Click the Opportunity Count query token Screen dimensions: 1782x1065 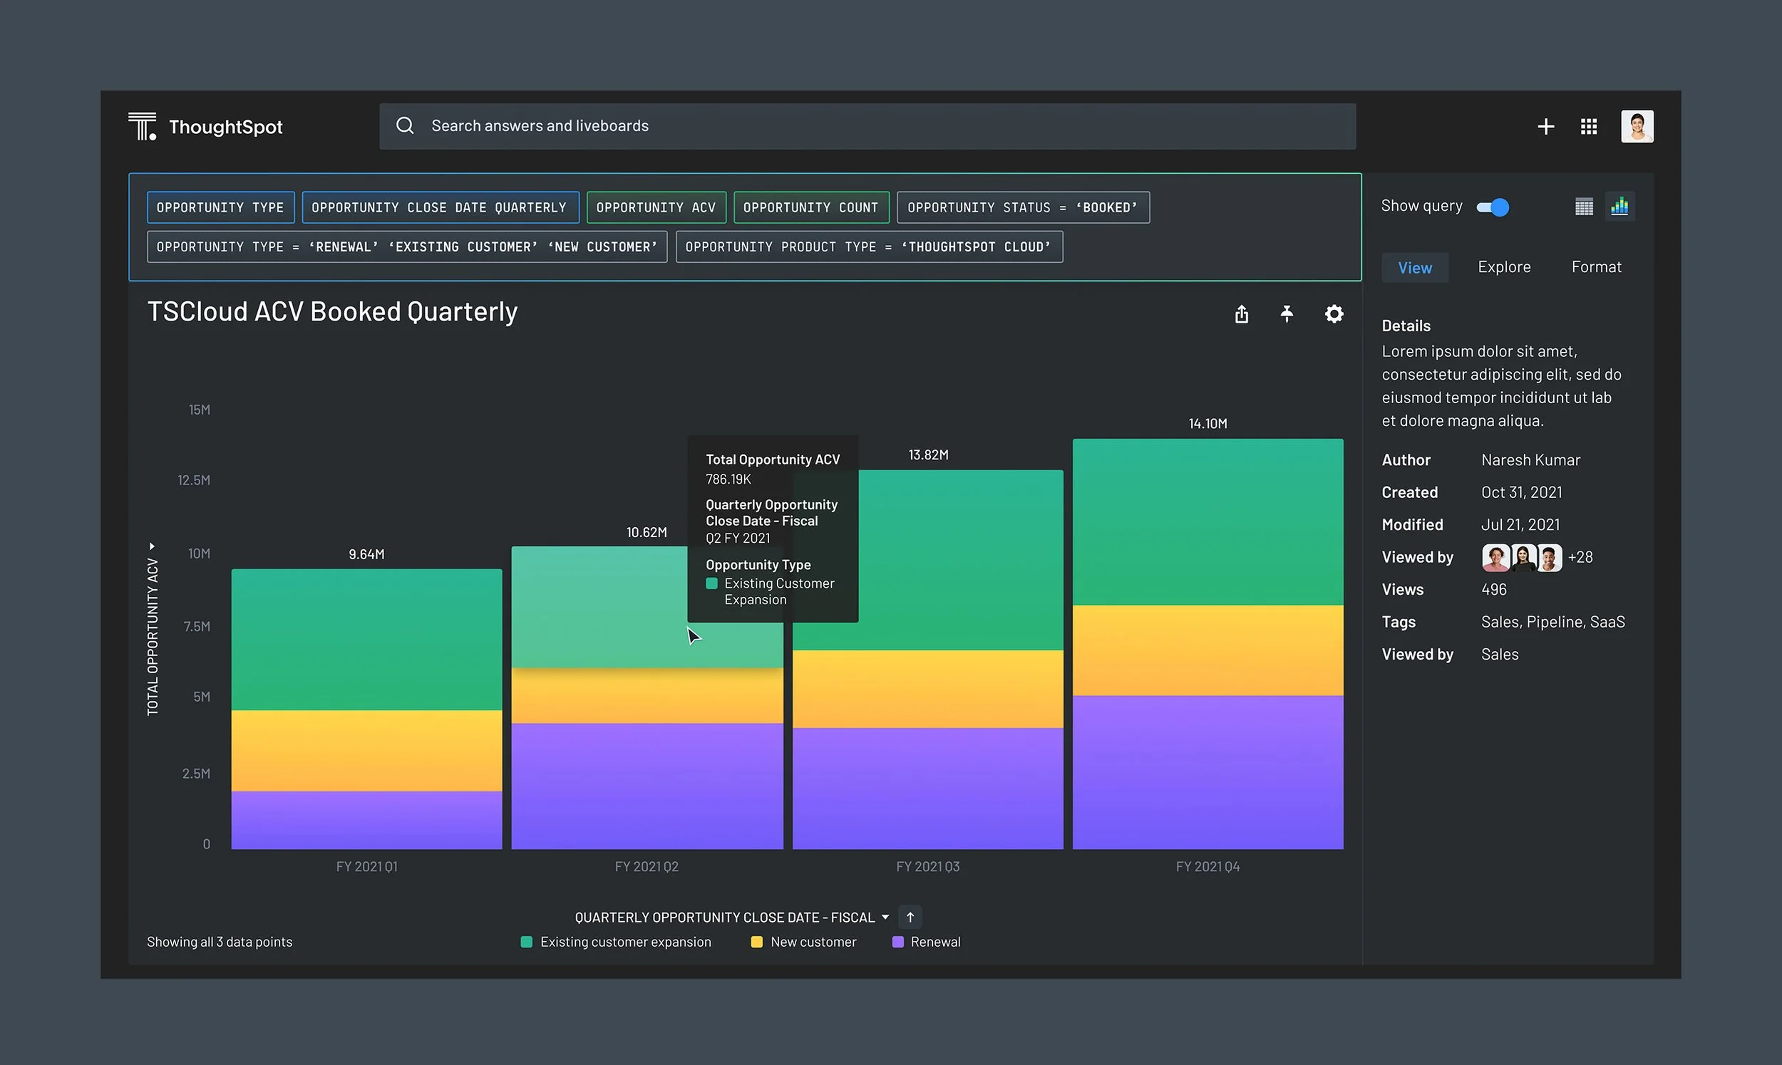tap(811, 207)
